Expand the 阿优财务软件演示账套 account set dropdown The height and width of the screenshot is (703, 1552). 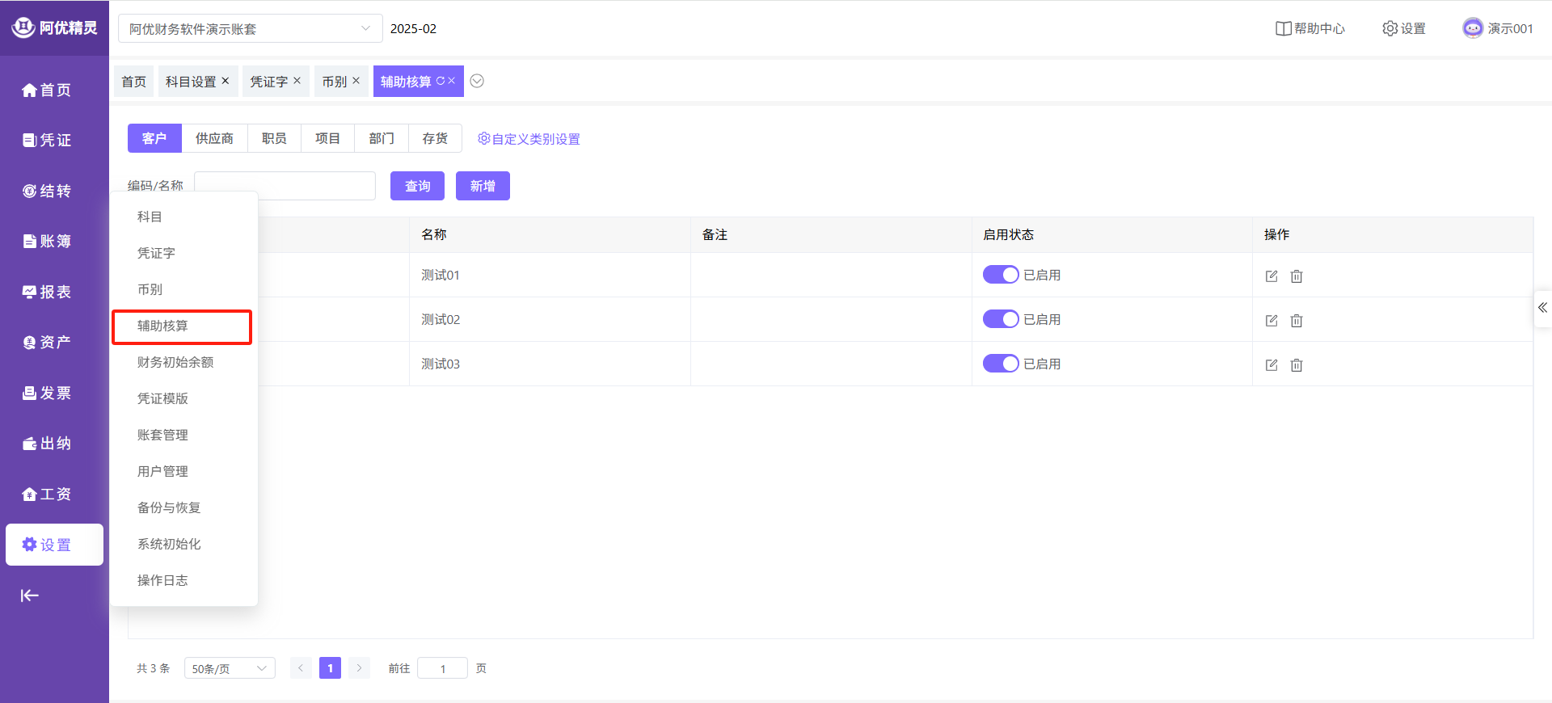tap(250, 29)
